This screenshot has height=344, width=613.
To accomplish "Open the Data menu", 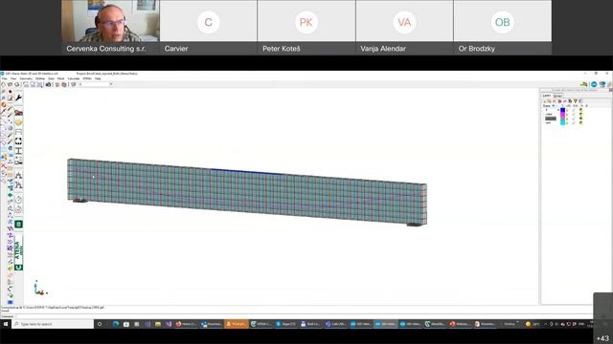I will tap(51, 78).
